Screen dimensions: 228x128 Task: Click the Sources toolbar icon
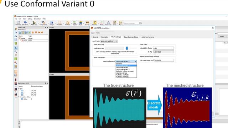[87, 22]
